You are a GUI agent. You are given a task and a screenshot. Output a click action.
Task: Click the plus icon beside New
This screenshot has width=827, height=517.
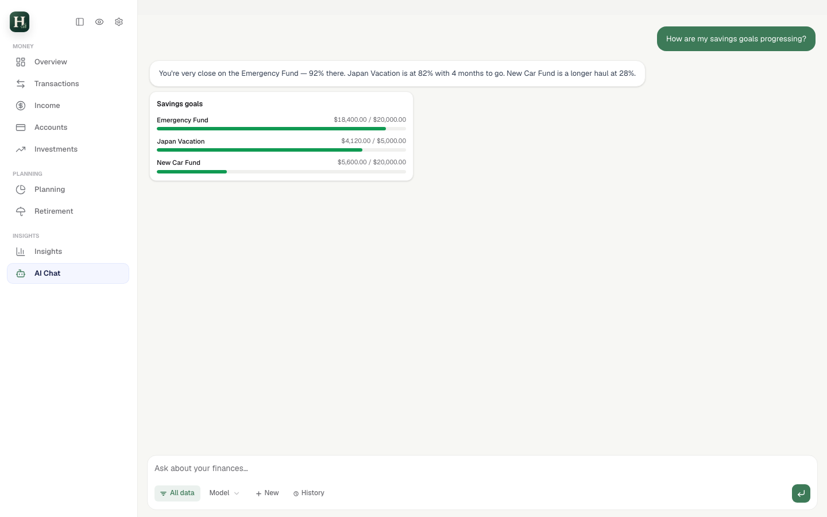click(258, 493)
